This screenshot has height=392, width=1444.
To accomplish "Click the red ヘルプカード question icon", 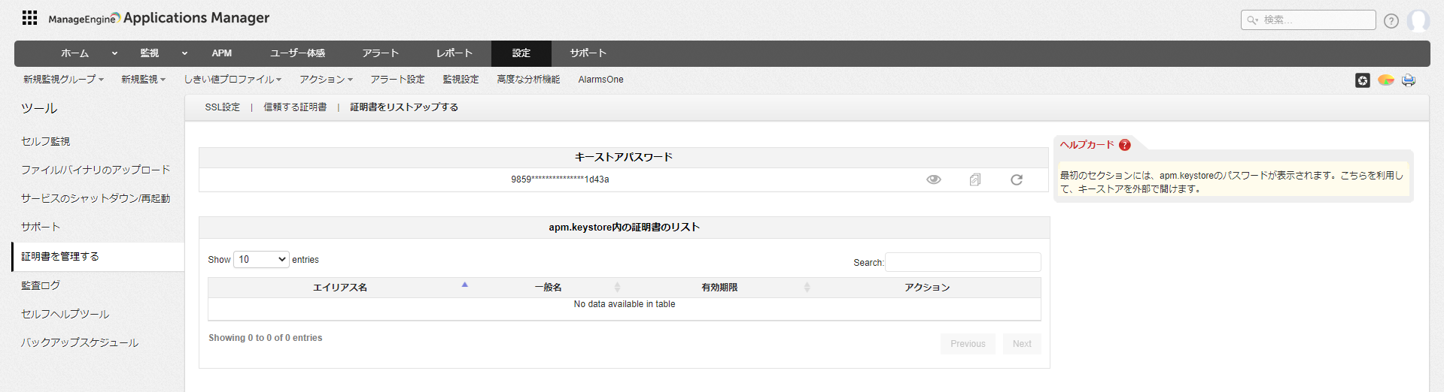I will pos(1125,145).
